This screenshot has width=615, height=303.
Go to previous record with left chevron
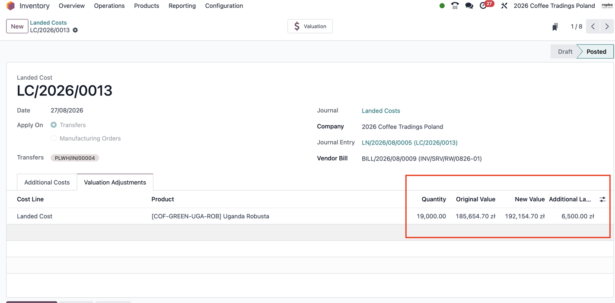(x=593, y=26)
